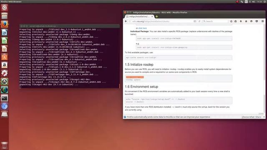
Task: Reload the ROS wiki page
Action: [199, 21]
